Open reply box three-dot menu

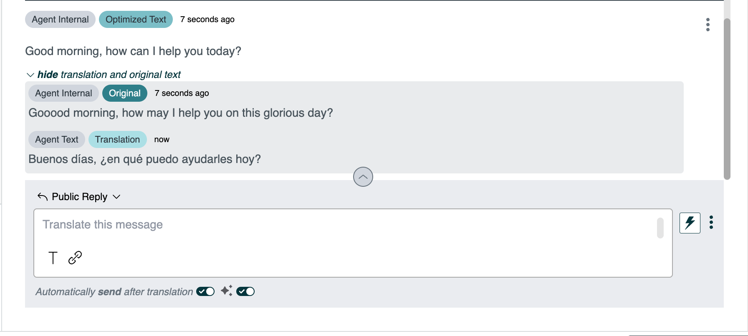(711, 222)
